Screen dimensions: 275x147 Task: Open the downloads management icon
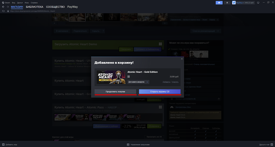[x=128, y=145]
